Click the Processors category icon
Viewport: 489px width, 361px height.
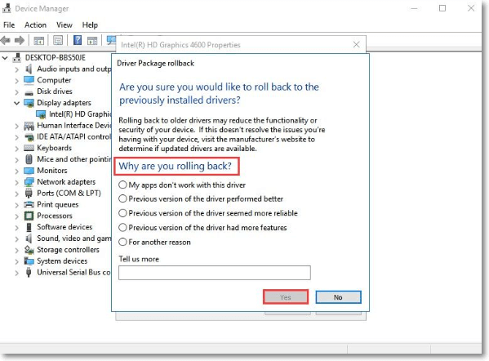pyautogui.click(x=29, y=216)
